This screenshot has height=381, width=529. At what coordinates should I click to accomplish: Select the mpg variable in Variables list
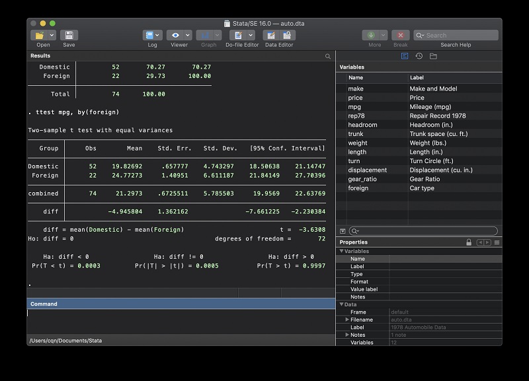point(356,106)
